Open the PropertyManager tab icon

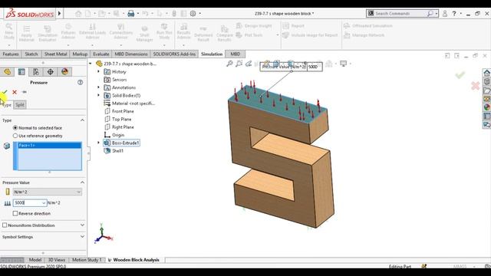(21, 72)
